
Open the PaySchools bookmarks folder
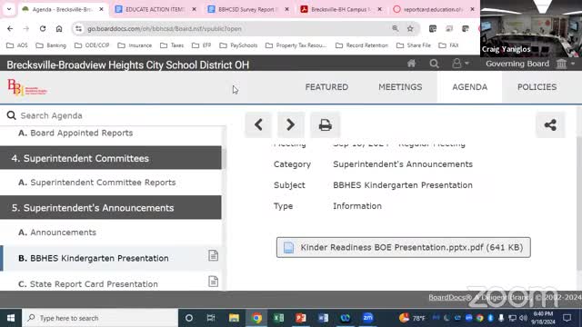pyautogui.click(x=238, y=45)
